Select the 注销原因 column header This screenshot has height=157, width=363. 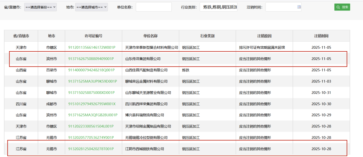click(265, 36)
